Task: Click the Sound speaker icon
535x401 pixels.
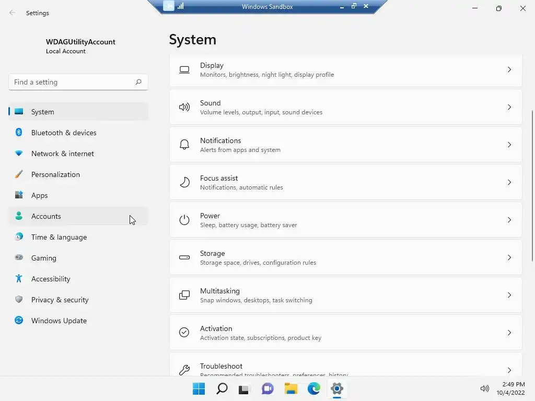Action: pos(184,107)
